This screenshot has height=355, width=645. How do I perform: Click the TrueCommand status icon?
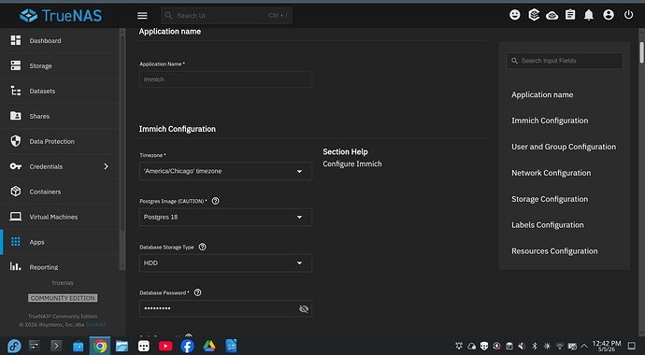[534, 15]
